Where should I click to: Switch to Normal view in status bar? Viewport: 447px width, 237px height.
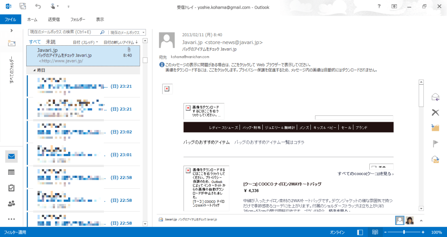[x=360, y=232]
